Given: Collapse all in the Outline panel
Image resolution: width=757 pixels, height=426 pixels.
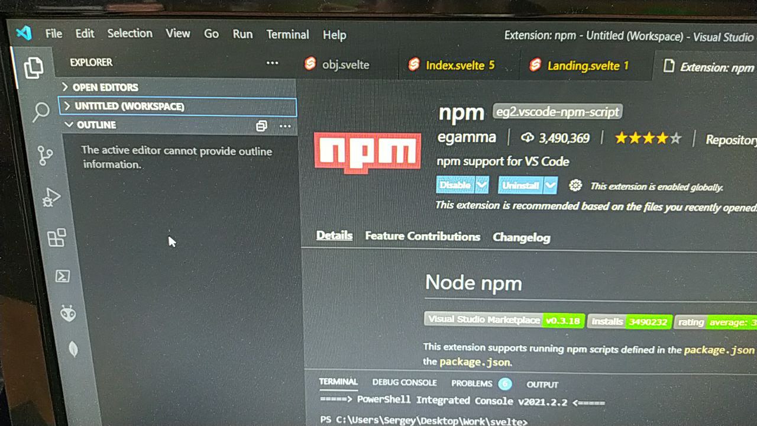Looking at the screenshot, I should click(x=261, y=126).
